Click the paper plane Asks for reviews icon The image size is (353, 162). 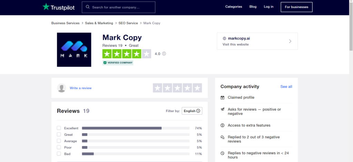click(x=222, y=109)
